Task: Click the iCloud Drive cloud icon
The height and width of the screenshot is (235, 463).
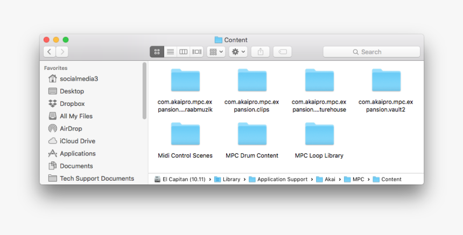Action: (x=53, y=141)
